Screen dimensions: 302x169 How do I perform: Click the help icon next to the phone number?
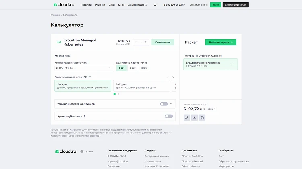click(x=184, y=5)
